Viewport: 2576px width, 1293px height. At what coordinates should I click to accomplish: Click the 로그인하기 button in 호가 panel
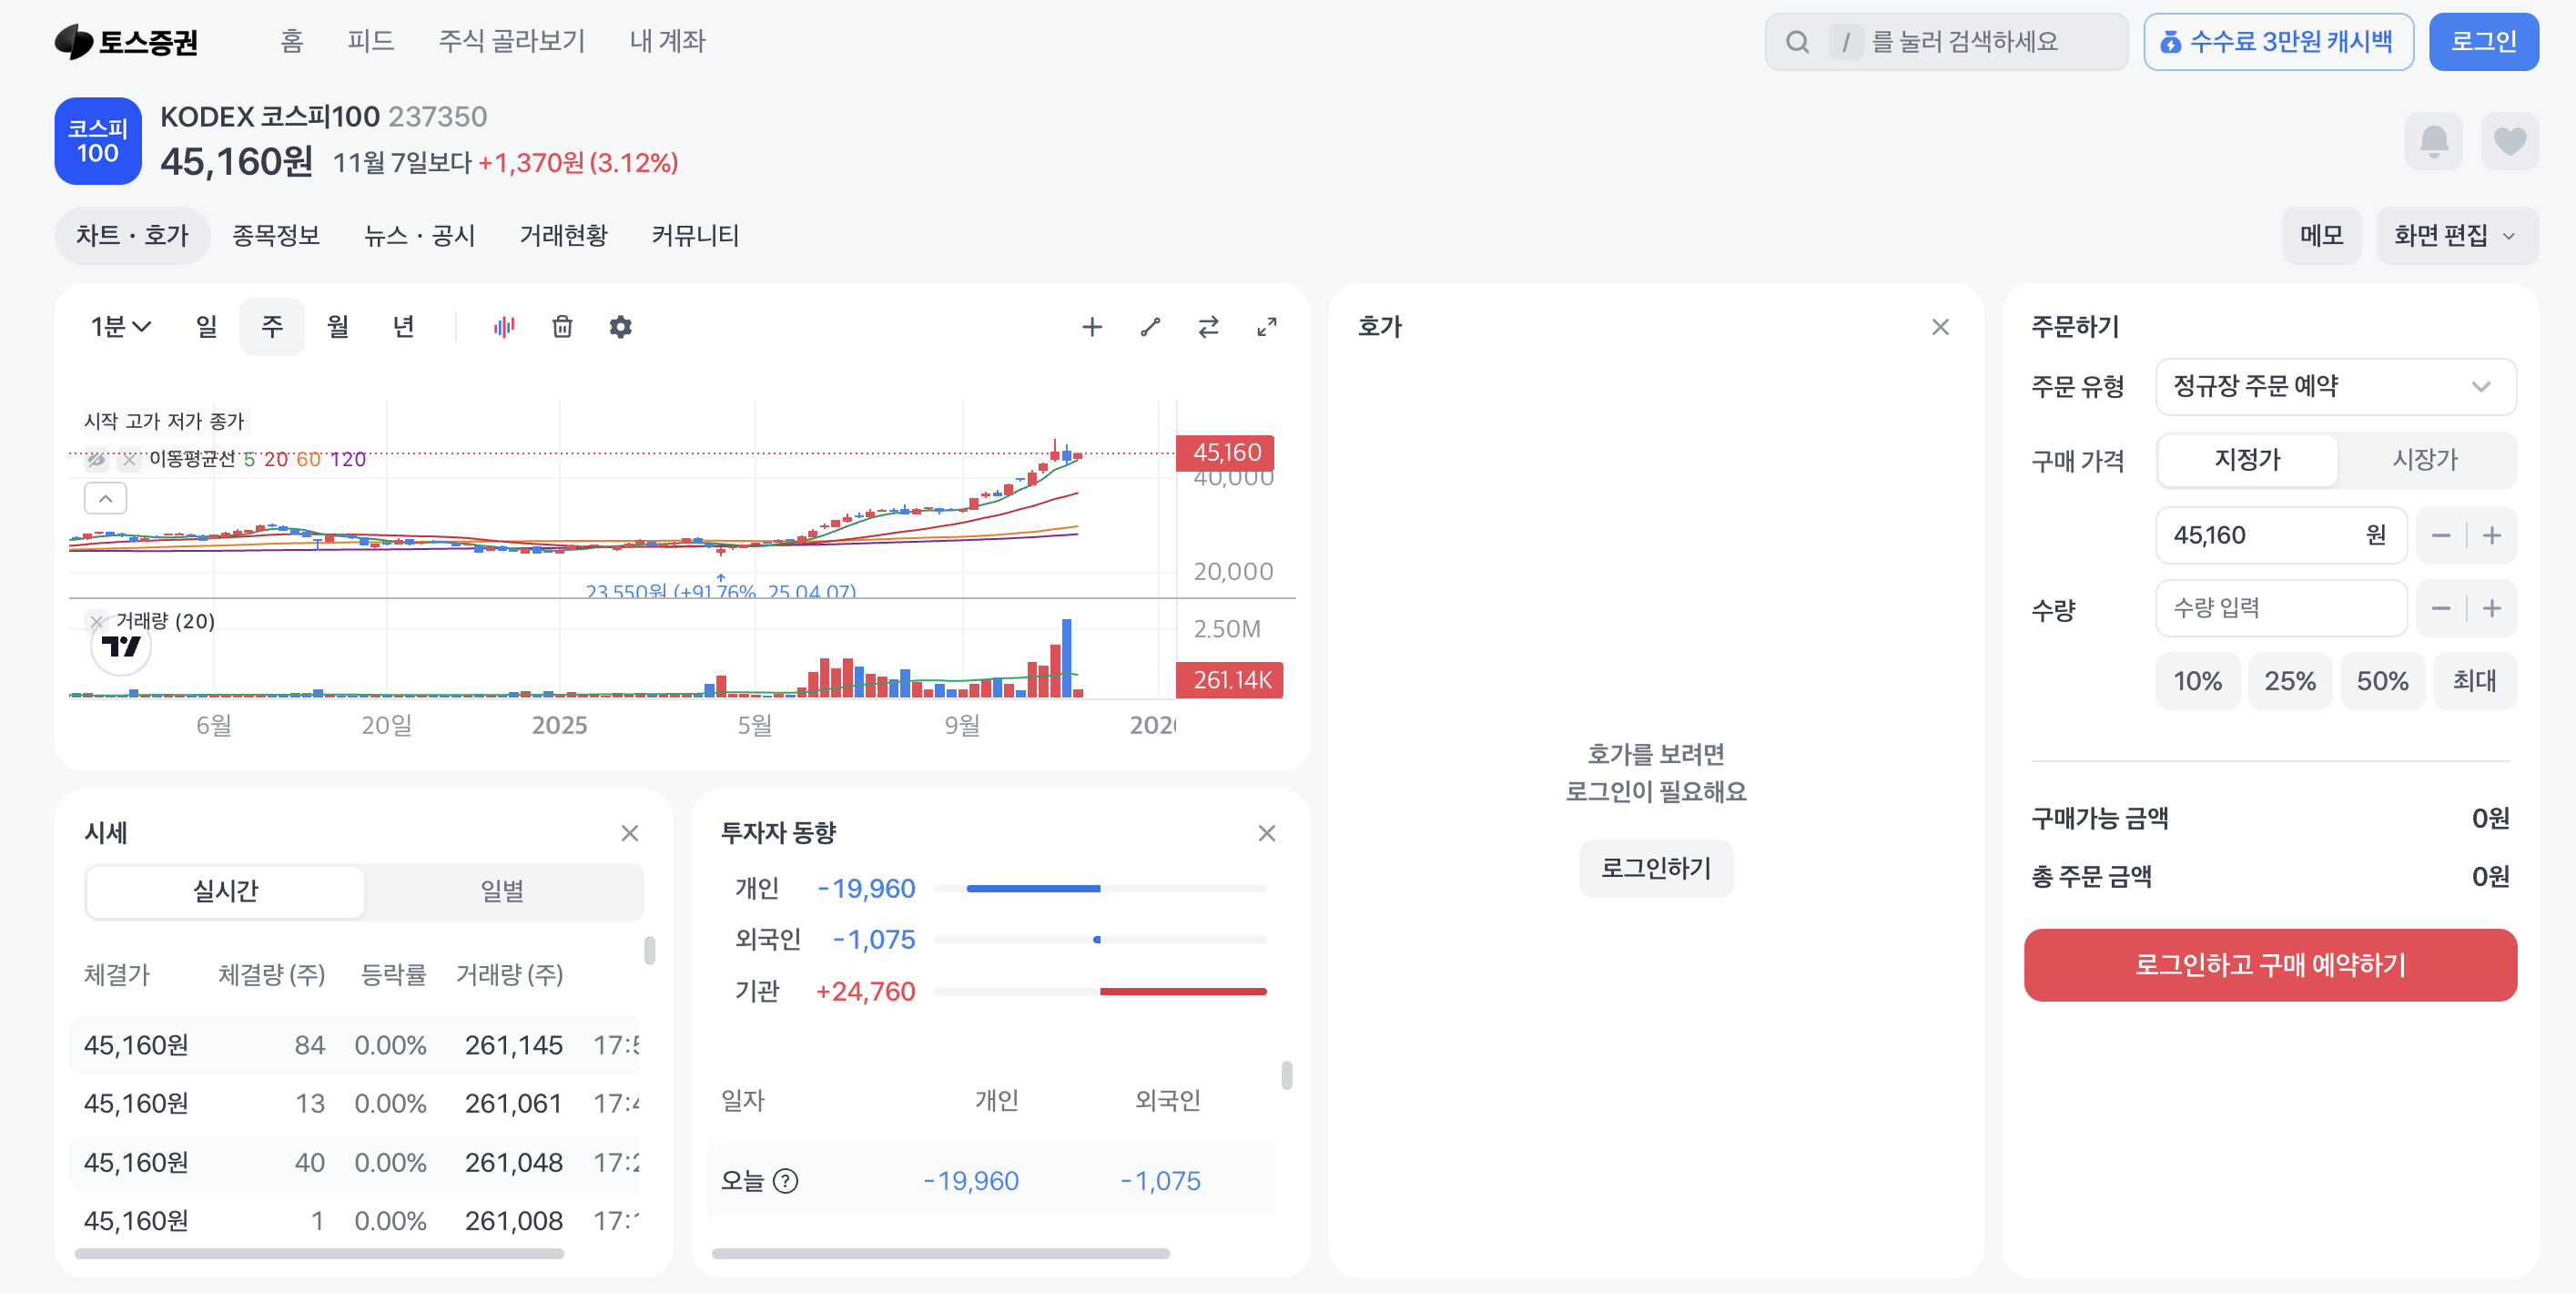(1655, 868)
